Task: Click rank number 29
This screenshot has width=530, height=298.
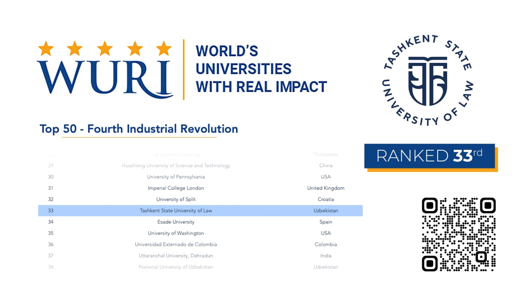Action: pos(51,166)
